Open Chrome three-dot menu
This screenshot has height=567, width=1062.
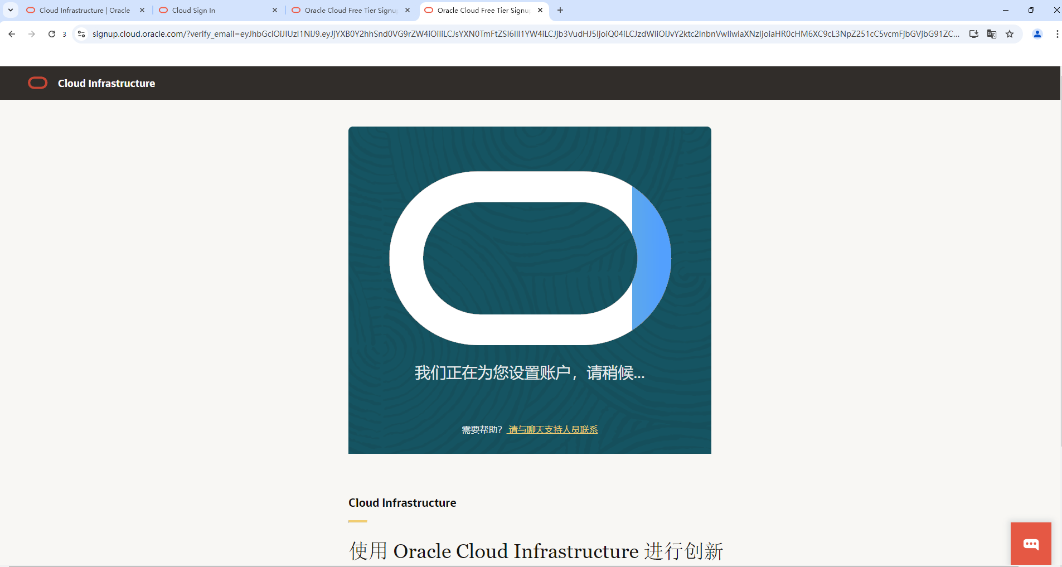click(1057, 34)
